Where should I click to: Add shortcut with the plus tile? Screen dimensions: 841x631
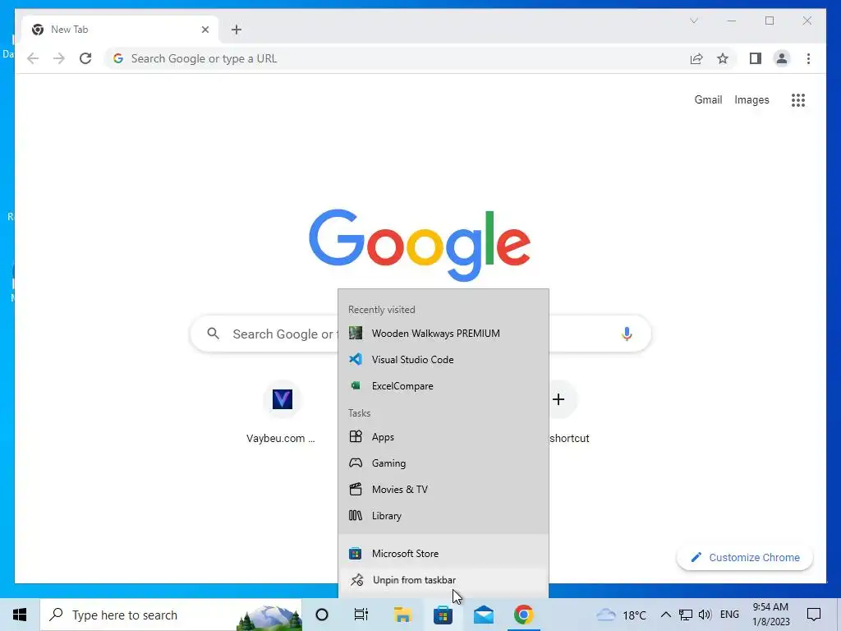pos(558,399)
